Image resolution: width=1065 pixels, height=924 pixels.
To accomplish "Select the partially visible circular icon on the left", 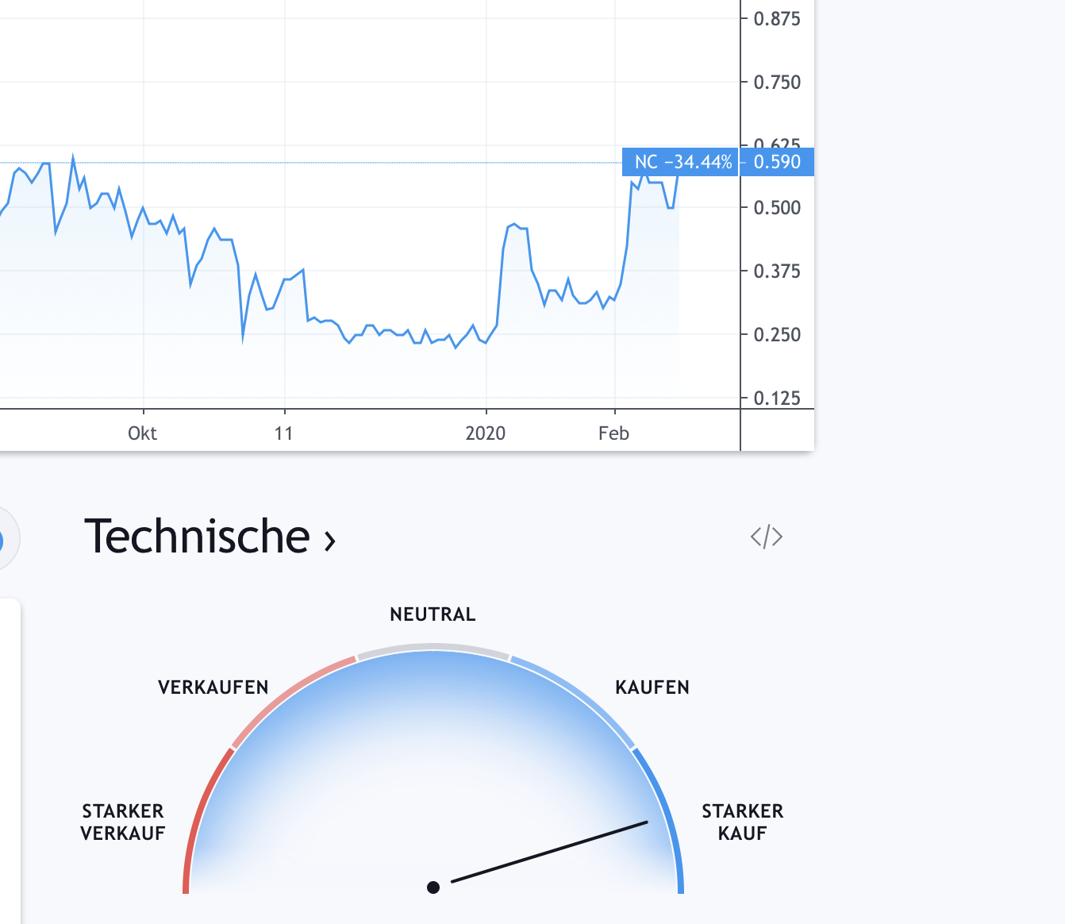I will click(5, 537).
